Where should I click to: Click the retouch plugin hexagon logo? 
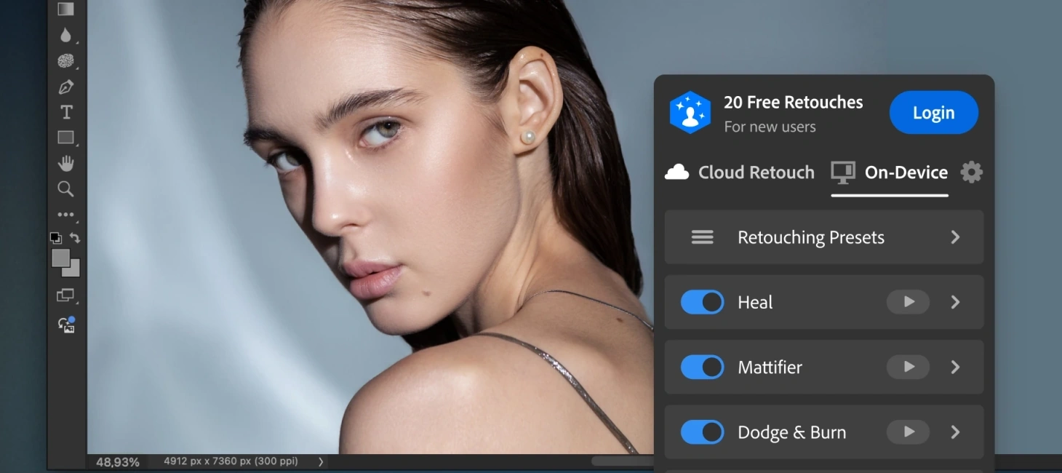690,112
